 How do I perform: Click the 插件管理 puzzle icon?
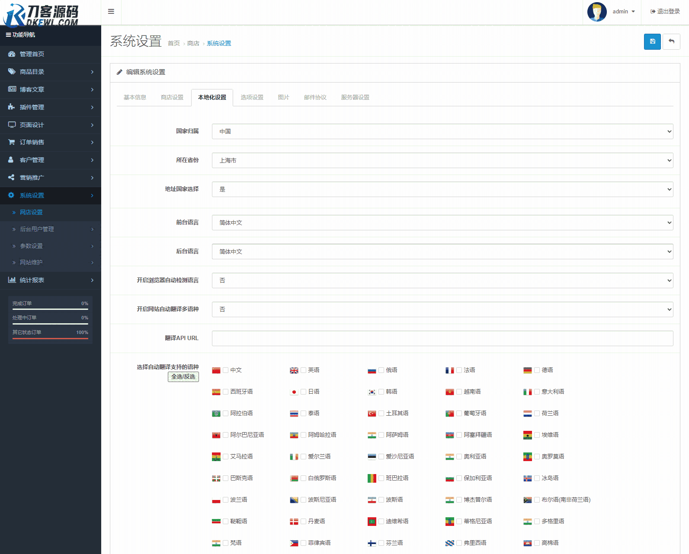click(12, 107)
